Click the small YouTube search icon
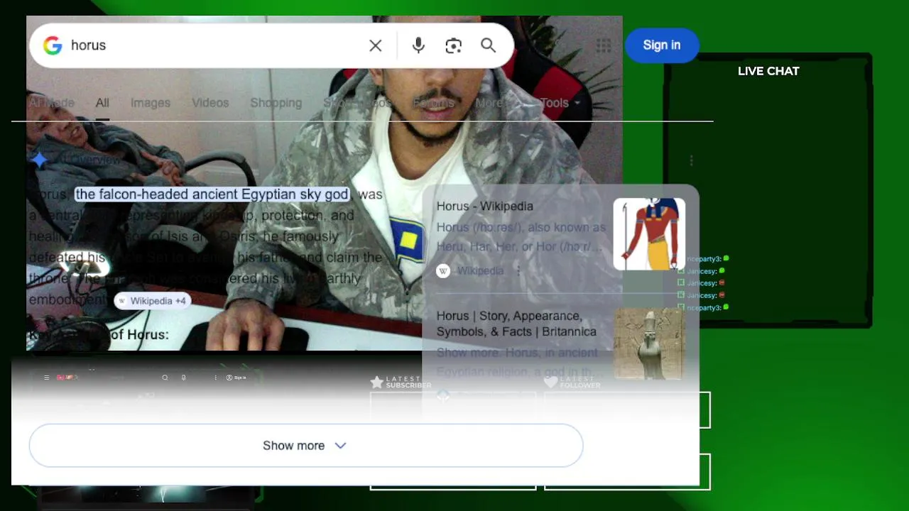Image resolution: width=909 pixels, height=511 pixels. point(165,378)
